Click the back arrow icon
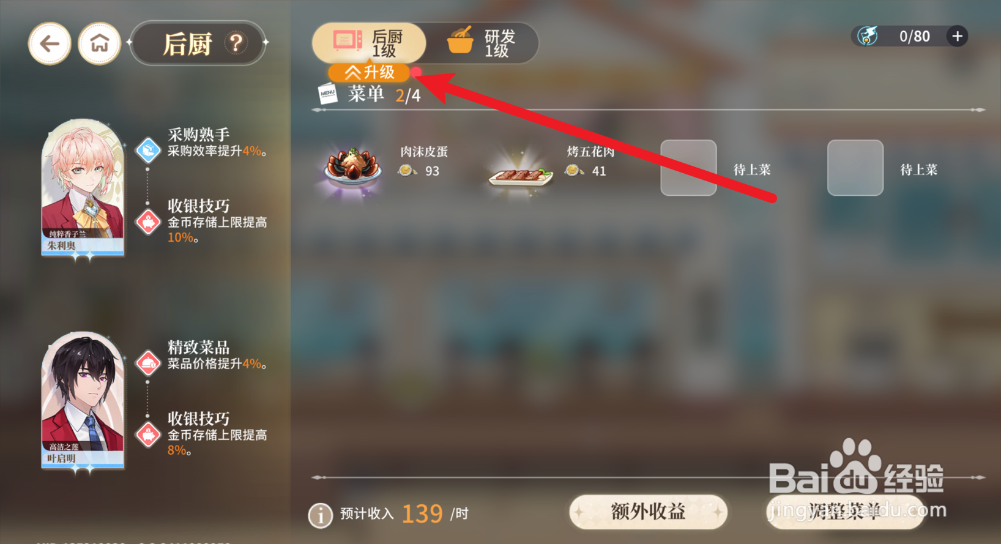 [x=50, y=43]
